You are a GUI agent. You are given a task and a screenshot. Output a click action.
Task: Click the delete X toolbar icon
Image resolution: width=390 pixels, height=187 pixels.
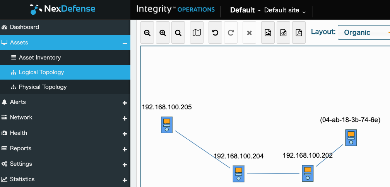point(250,33)
